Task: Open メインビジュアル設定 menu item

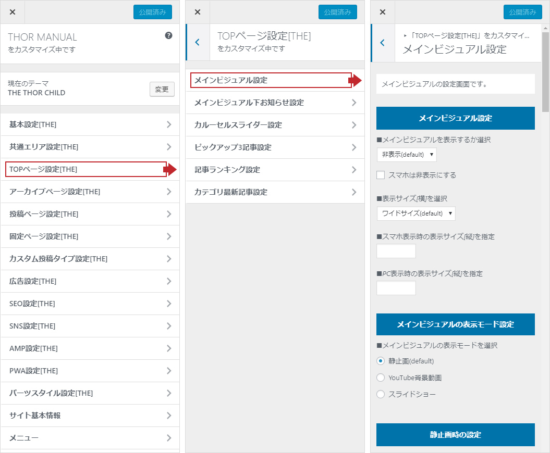Action: pos(271,80)
